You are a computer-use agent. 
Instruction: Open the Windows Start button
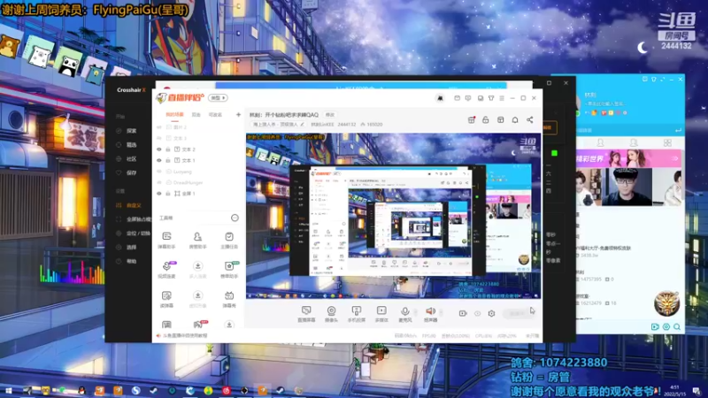click(9, 390)
